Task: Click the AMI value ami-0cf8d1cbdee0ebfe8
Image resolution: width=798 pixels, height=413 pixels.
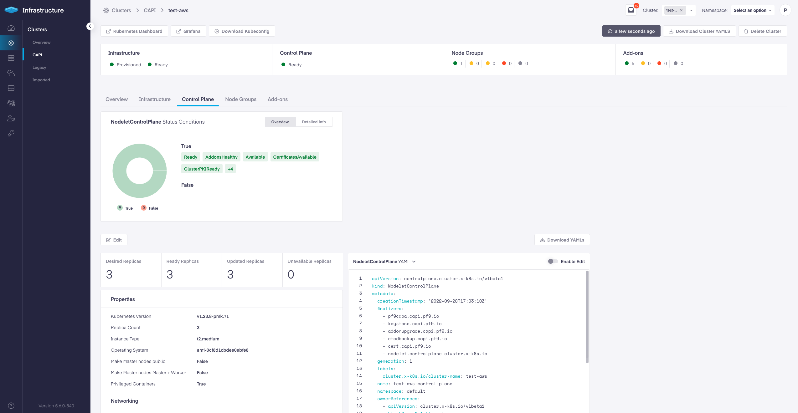Action: coord(222,350)
